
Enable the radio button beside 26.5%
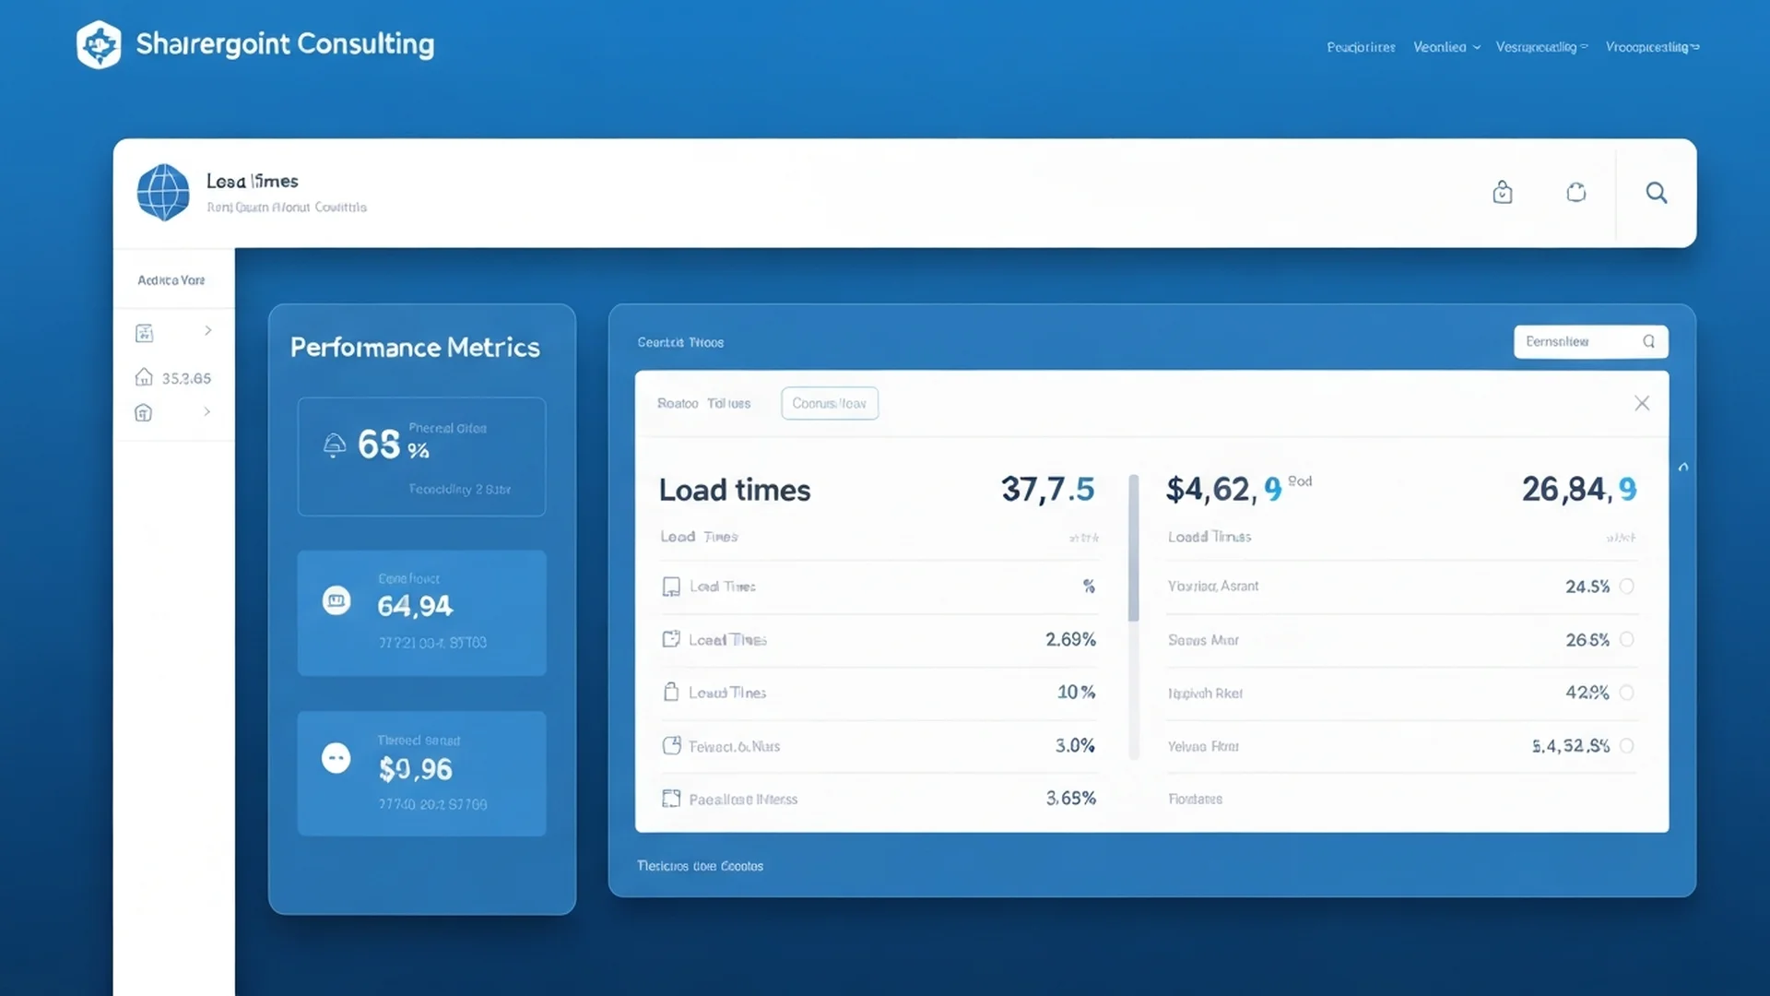click(x=1628, y=639)
